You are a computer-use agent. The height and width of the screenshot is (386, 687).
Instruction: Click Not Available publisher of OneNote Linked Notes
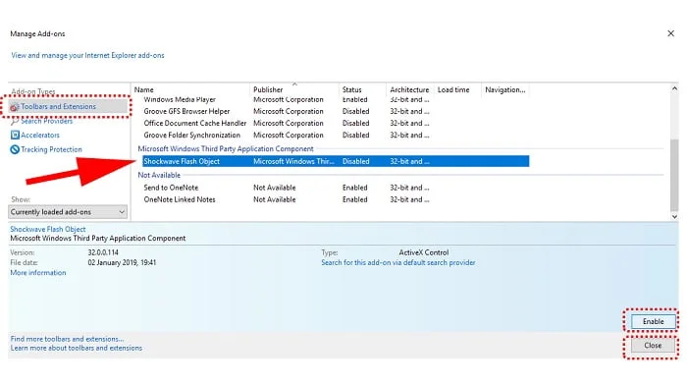[274, 199]
